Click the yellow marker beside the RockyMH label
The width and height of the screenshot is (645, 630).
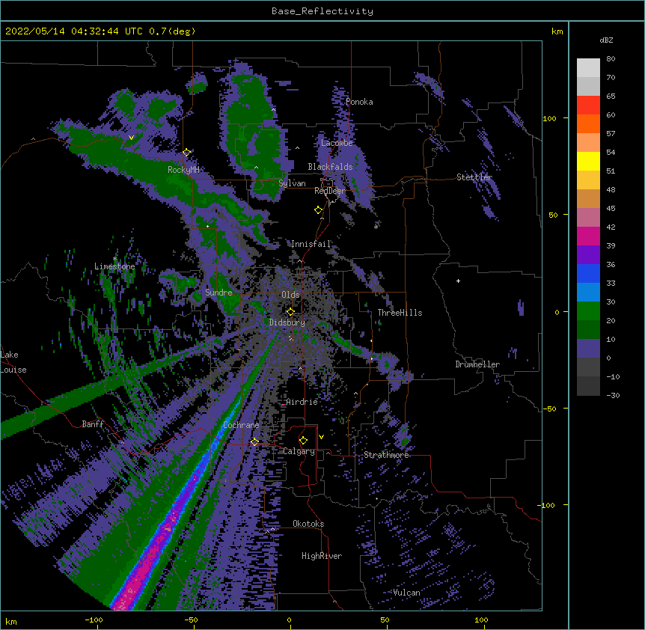pos(187,152)
